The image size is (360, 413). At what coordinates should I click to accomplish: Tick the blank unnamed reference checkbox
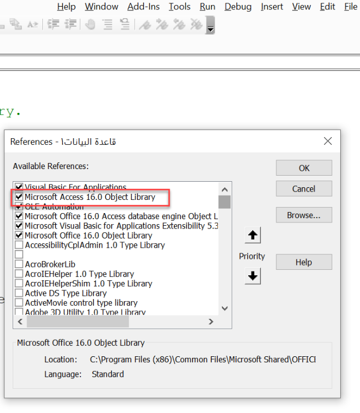coord(19,254)
